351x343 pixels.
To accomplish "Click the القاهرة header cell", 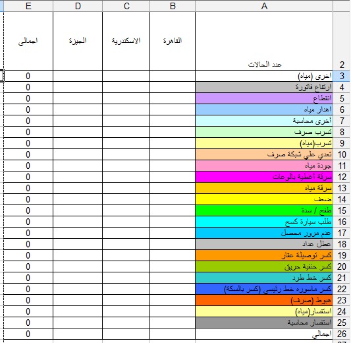I will 173,41.
